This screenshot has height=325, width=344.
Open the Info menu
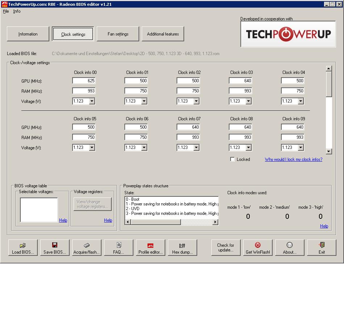click(17, 11)
